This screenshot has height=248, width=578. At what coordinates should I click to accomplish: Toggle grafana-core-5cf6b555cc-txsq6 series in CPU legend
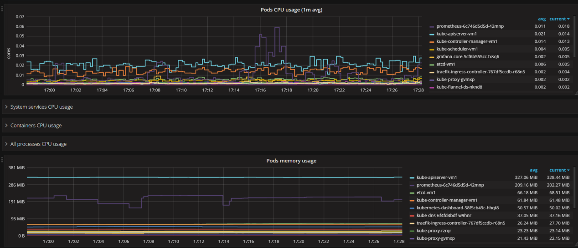coord(468,57)
